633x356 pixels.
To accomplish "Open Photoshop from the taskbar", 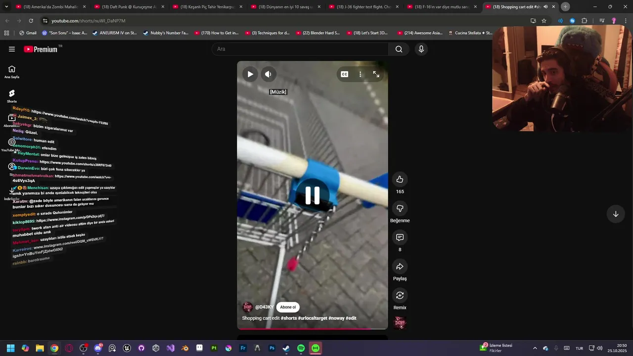I will [x=271, y=348].
